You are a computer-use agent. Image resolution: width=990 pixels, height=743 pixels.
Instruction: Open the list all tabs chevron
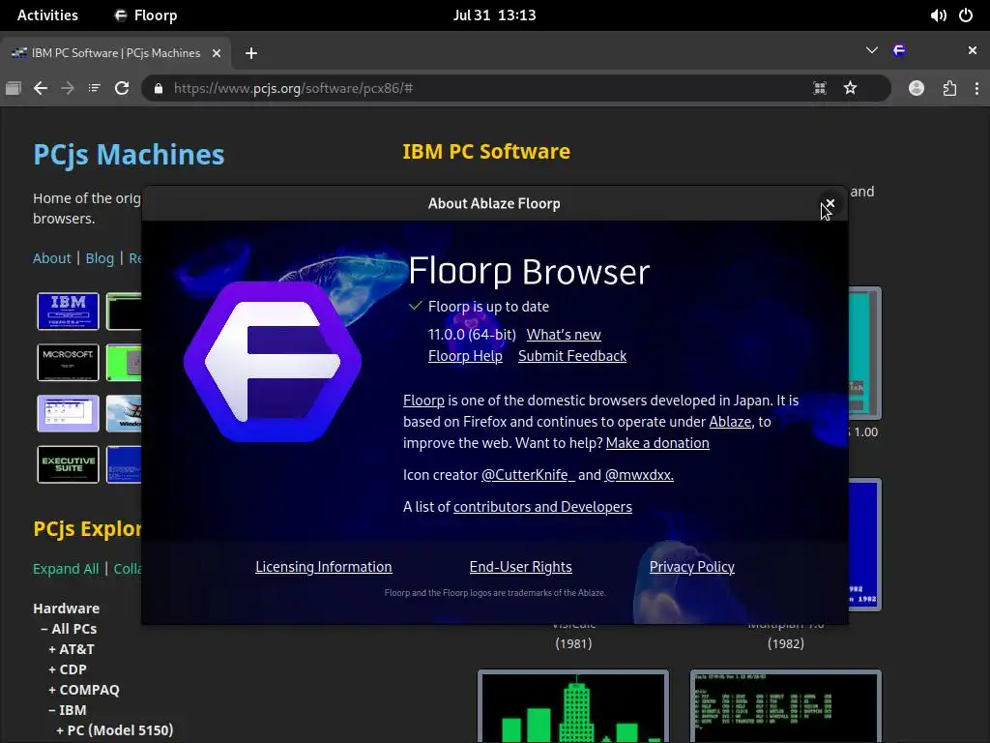point(872,50)
